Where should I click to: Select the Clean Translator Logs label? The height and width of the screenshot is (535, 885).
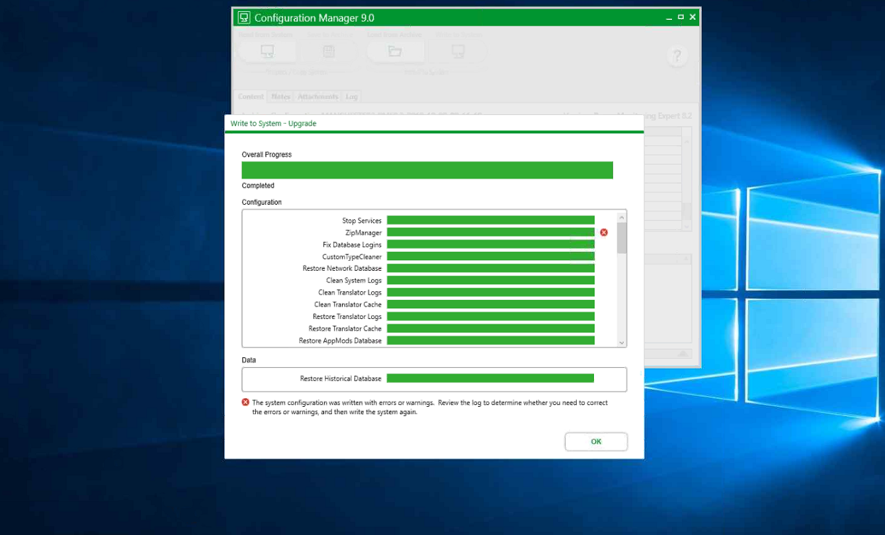pos(350,293)
